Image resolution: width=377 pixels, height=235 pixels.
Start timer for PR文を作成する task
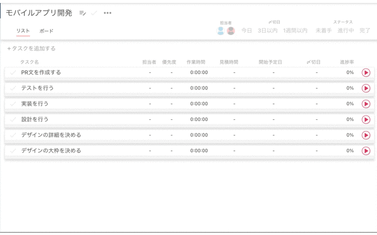[x=366, y=73]
